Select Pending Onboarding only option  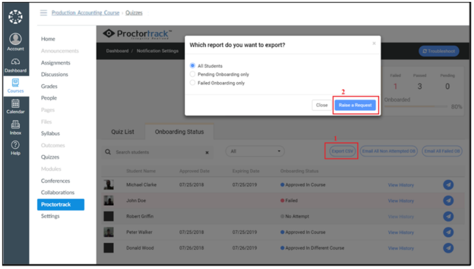(192, 74)
